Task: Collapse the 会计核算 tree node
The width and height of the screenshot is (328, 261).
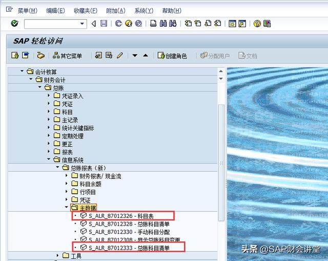Action: point(22,71)
